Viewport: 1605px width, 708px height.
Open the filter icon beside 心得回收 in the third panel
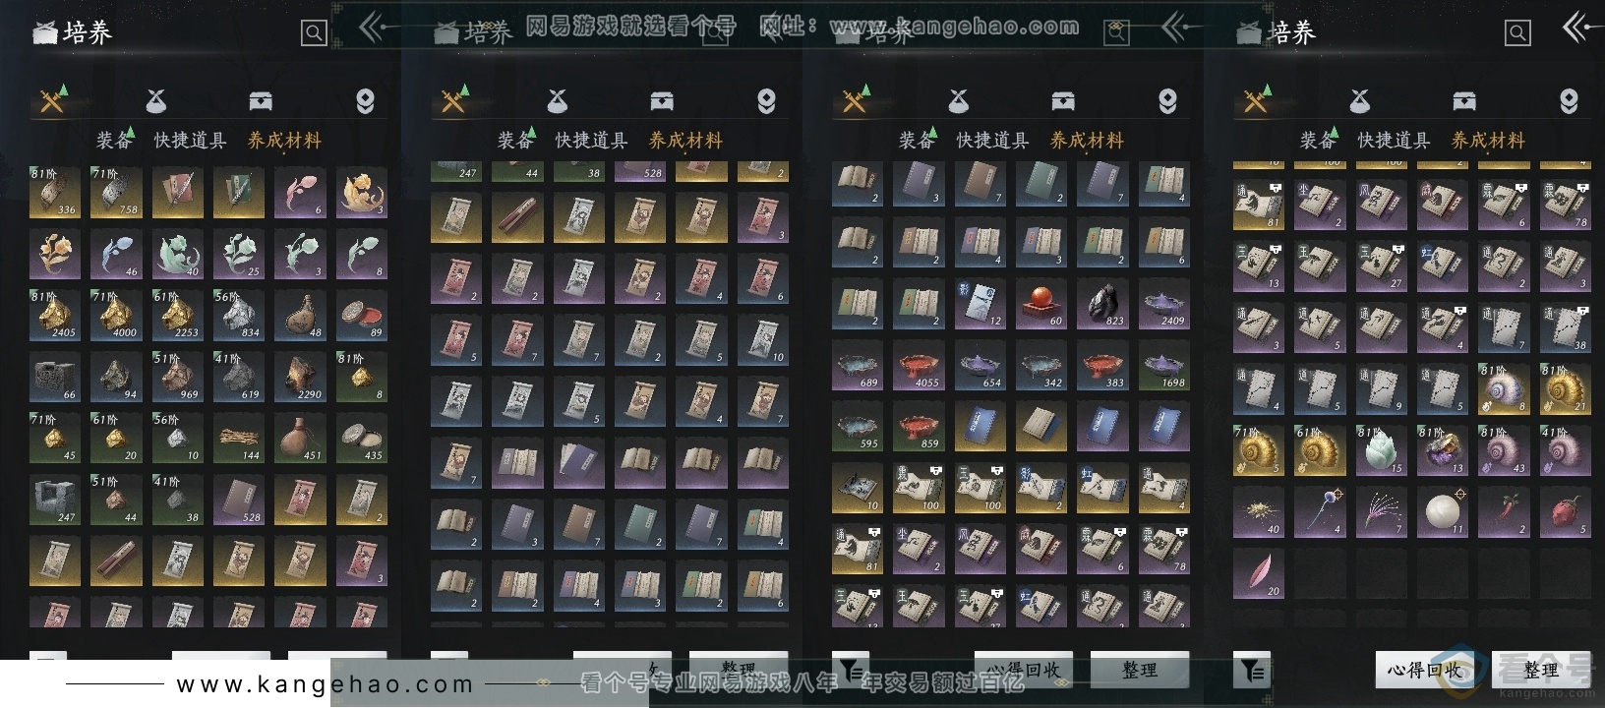pos(851,670)
